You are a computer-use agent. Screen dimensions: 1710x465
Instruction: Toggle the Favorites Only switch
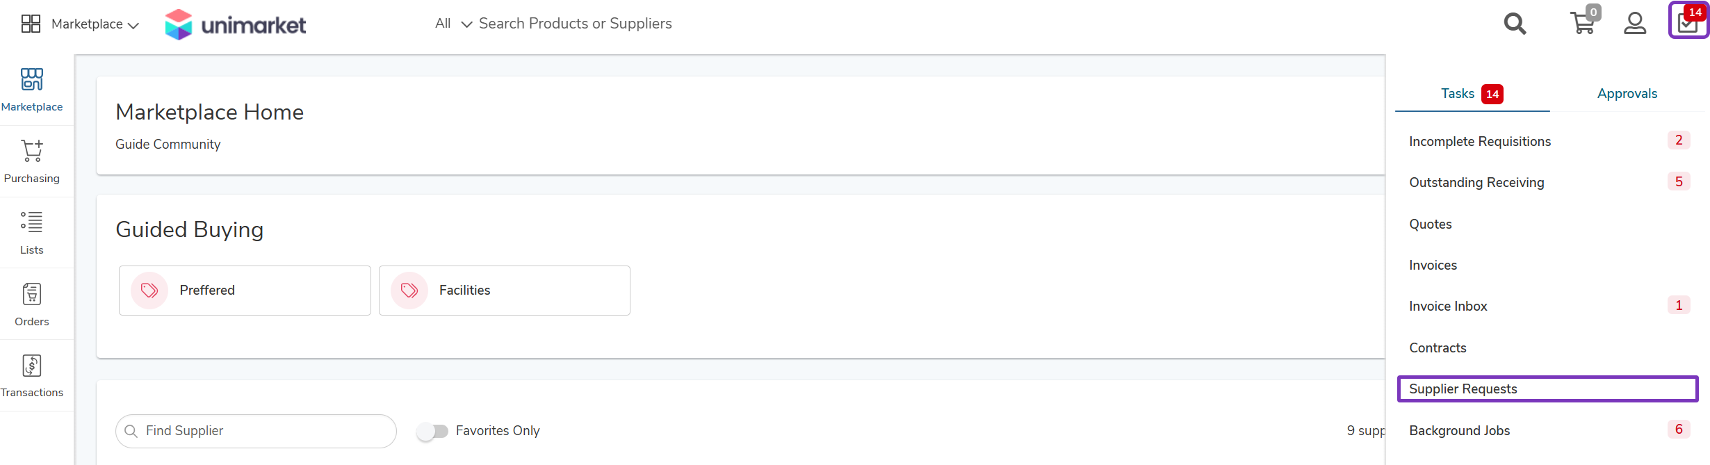click(x=433, y=431)
